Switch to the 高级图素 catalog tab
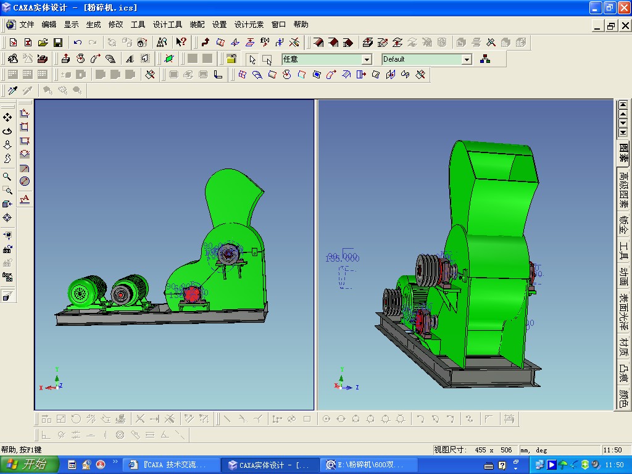Screen dimensions: 632x474 coord(623,190)
